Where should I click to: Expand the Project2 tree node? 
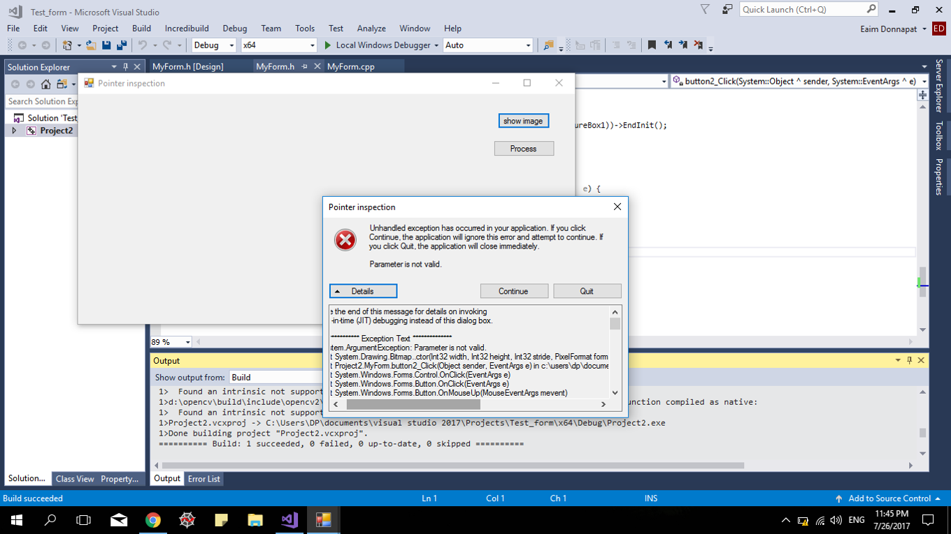(14, 131)
